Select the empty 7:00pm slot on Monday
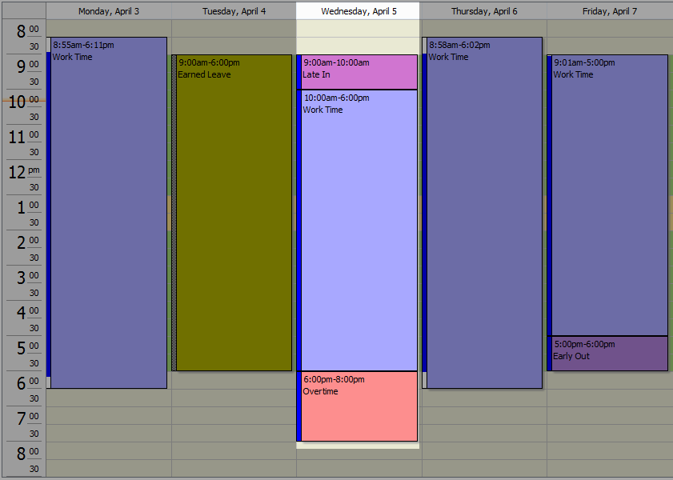The image size is (673, 480). [x=109, y=415]
